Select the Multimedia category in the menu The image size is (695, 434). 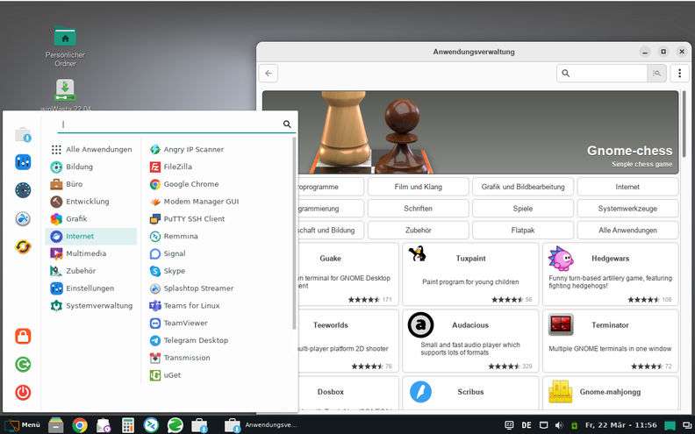(x=86, y=253)
